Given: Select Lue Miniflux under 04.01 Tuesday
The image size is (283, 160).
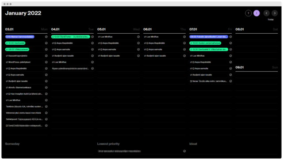Looking at the screenshot, I should [59, 62].
